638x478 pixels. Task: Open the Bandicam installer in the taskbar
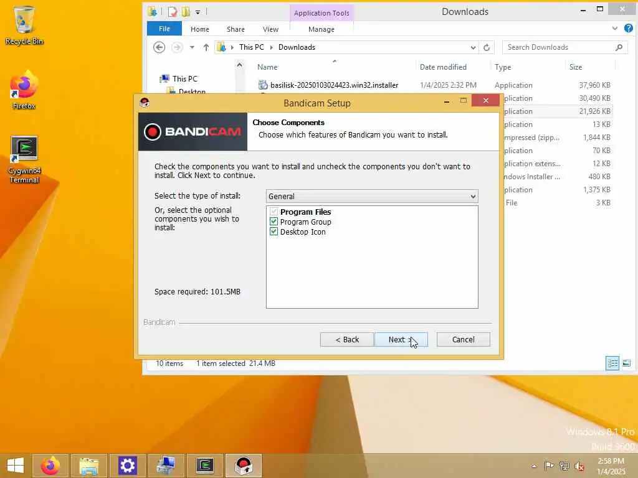[x=244, y=466]
